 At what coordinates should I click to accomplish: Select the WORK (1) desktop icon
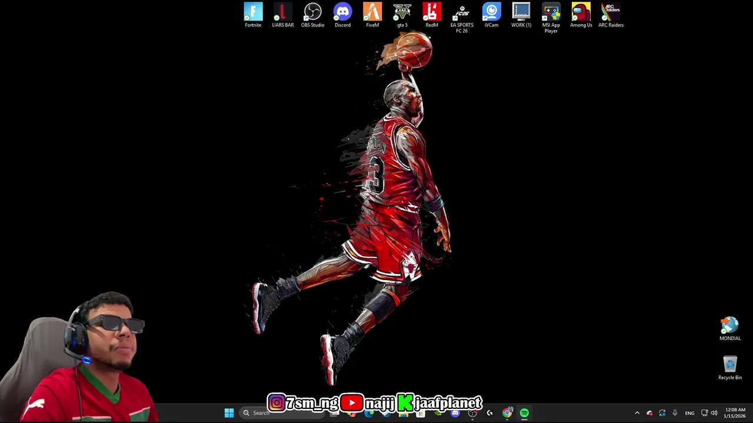pos(521,15)
